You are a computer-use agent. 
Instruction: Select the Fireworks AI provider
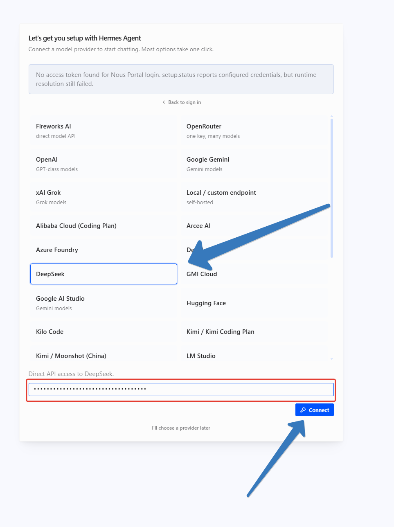[x=104, y=131]
